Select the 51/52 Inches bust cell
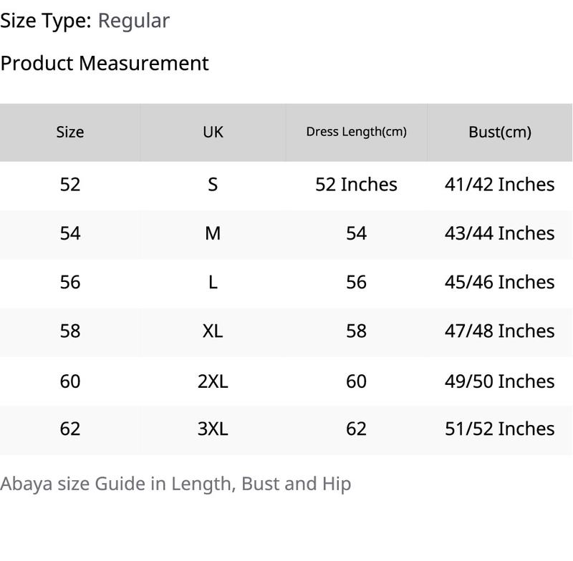This screenshot has height=561, width=573. coord(499,429)
